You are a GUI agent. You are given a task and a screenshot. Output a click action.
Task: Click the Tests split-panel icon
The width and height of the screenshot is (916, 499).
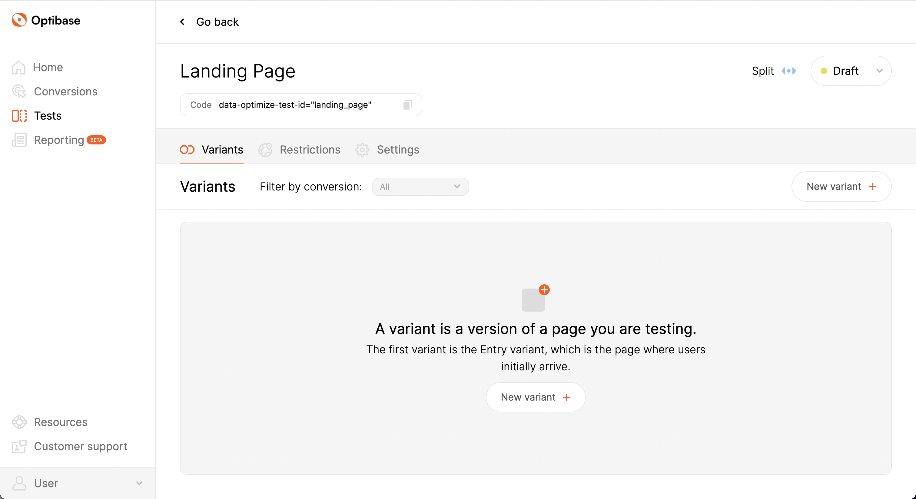[x=19, y=115]
